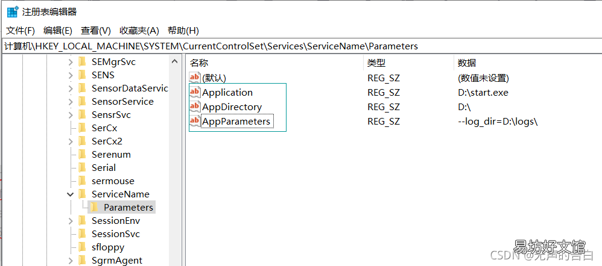Open the 查看(V) menu
This screenshot has width=602, height=266.
coord(95,31)
